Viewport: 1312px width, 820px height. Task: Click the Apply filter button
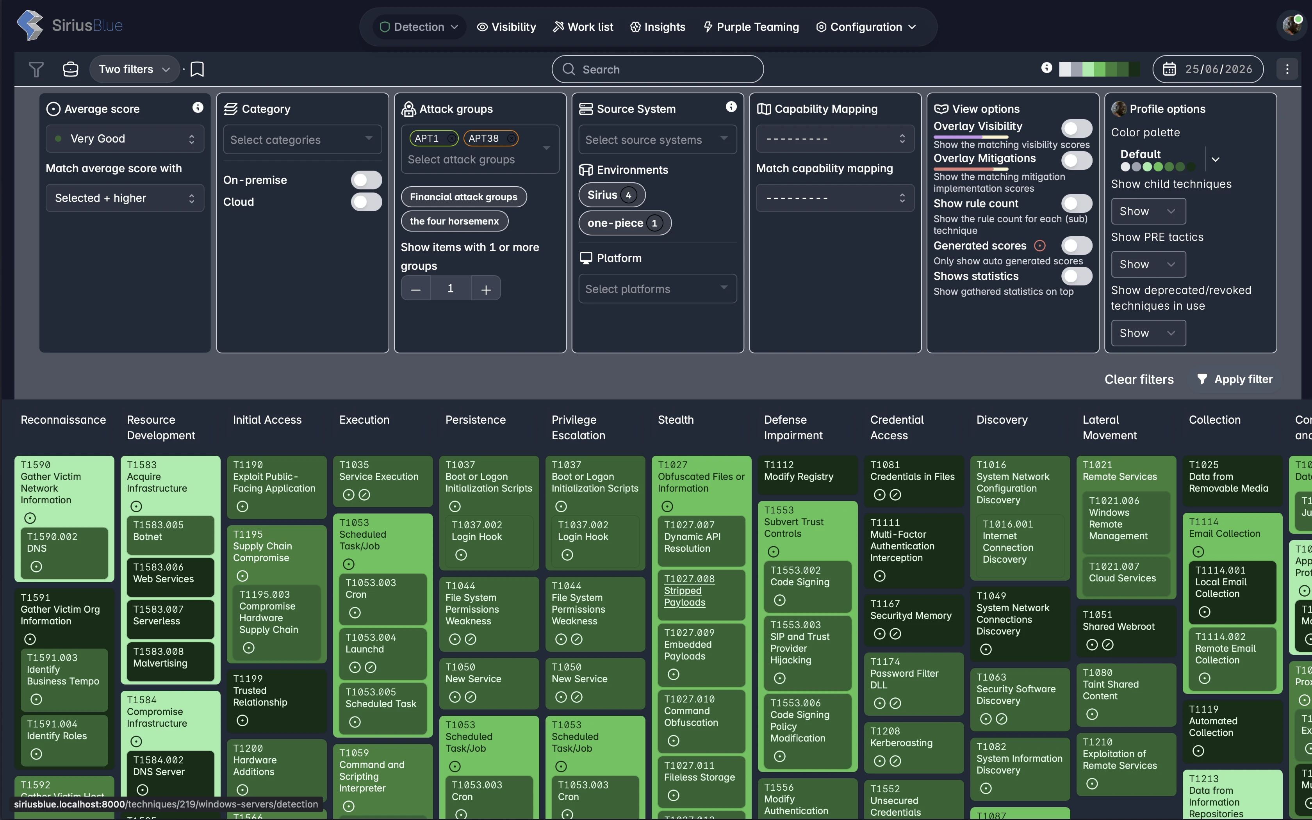click(1234, 380)
